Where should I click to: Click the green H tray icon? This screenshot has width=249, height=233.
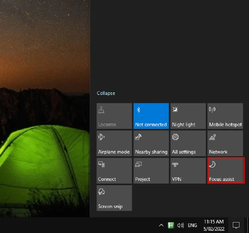(171, 225)
